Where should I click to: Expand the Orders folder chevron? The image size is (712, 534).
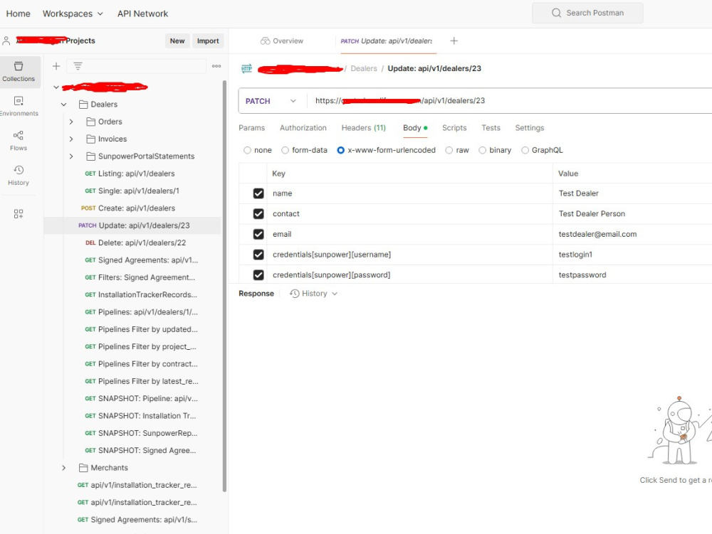pos(71,122)
